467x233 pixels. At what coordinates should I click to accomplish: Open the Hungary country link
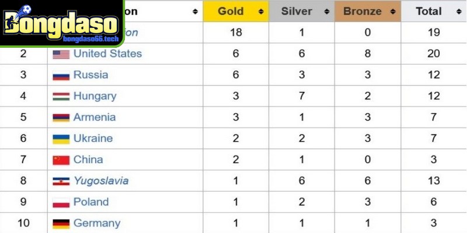click(95, 96)
